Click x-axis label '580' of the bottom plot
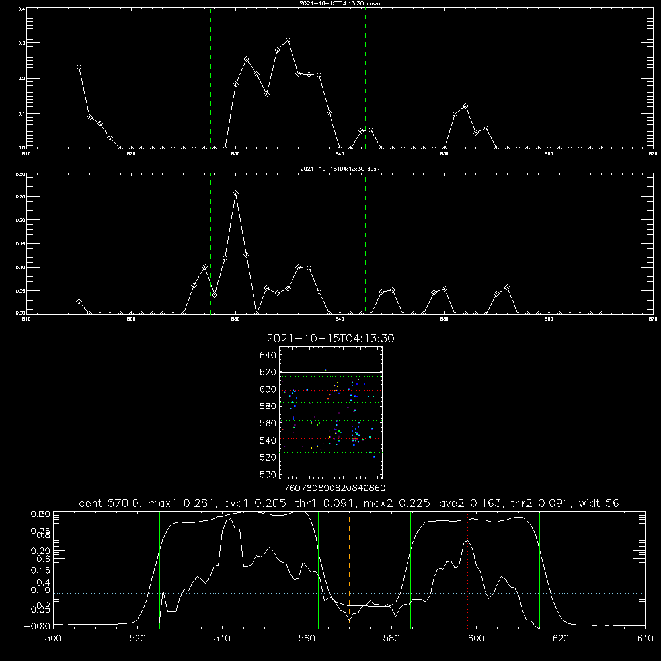This screenshot has height=661, width=661. 391,639
